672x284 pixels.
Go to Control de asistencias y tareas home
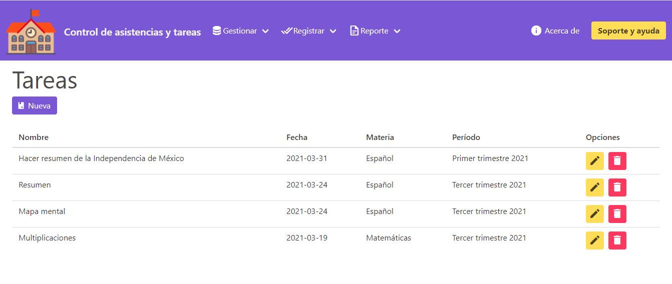tap(132, 32)
